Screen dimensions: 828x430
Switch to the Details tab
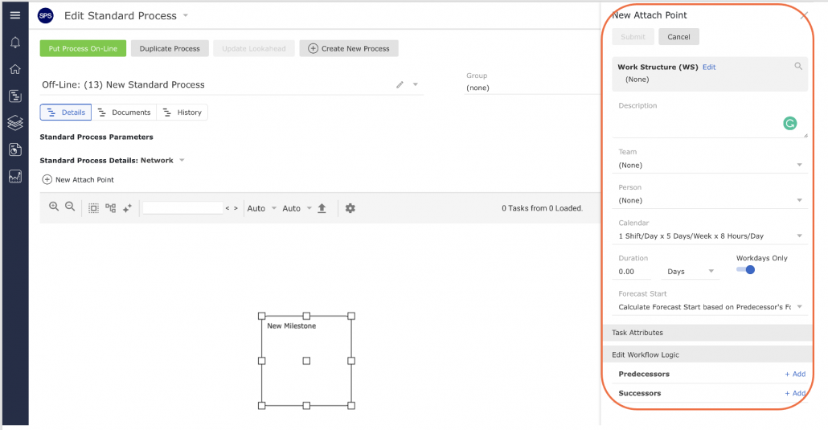coord(66,113)
